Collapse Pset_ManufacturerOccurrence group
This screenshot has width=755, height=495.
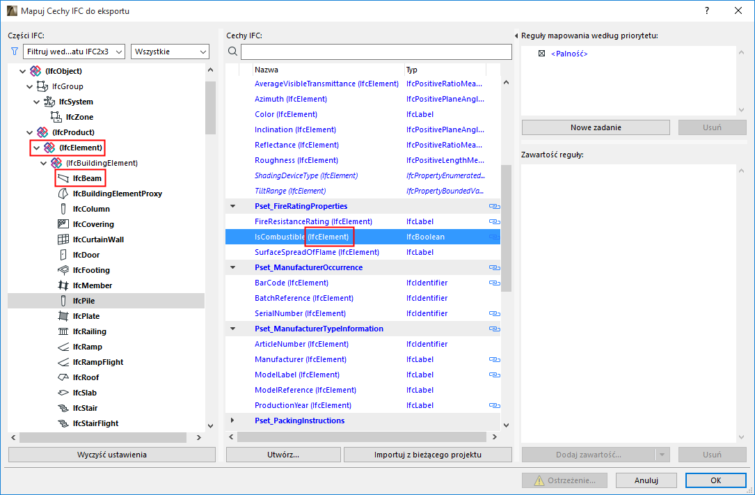click(232, 267)
